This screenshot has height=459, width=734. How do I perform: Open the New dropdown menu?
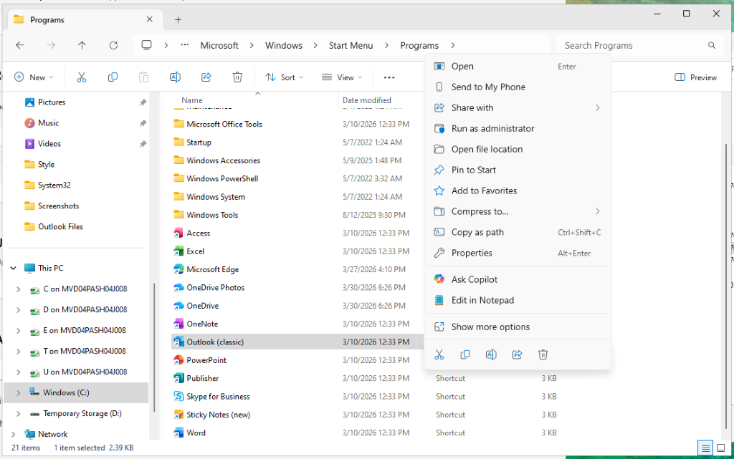[34, 77]
